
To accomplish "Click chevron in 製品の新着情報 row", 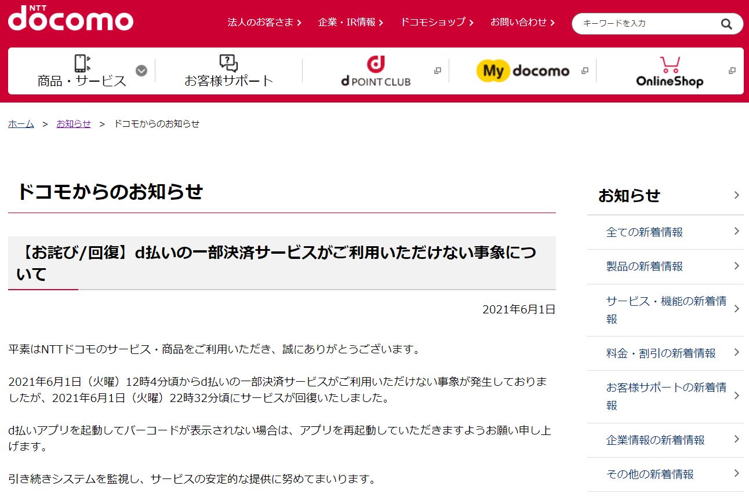I will (x=737, y=266).
